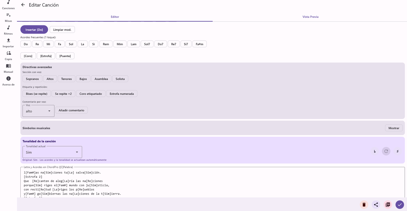Insert the Re7 chord

click(x=174, y=44)
